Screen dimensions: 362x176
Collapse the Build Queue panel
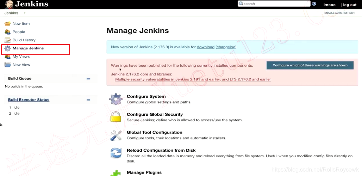click(x=88, y=79)
